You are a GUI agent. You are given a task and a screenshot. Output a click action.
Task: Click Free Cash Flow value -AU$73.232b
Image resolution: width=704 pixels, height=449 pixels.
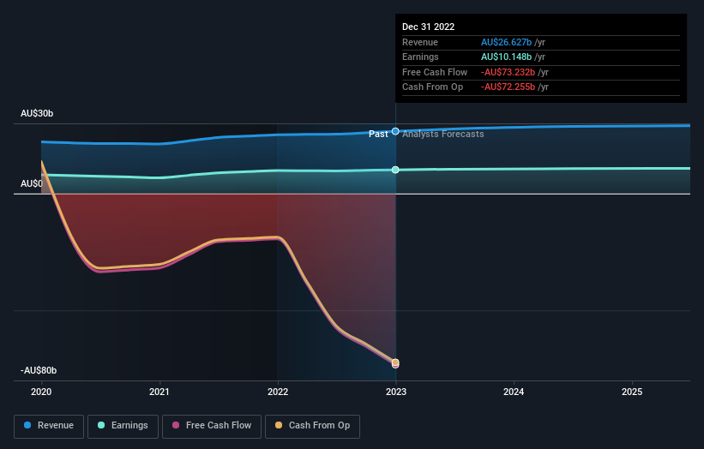(x=508, y=72)
